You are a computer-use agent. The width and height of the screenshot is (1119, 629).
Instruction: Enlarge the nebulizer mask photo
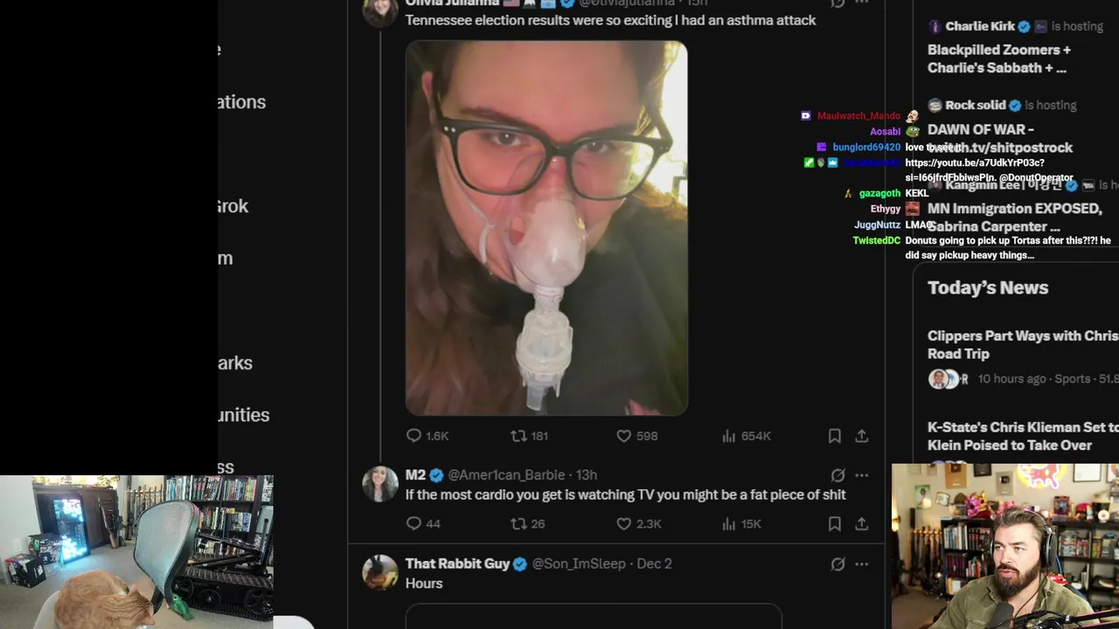[546, 228]
